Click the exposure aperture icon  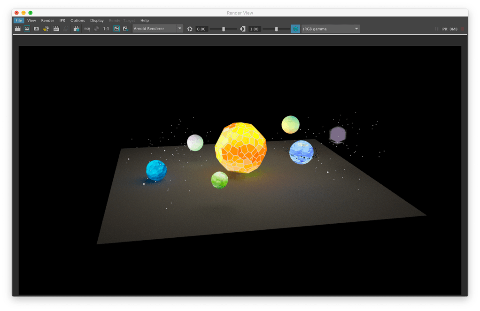[190, 29]
